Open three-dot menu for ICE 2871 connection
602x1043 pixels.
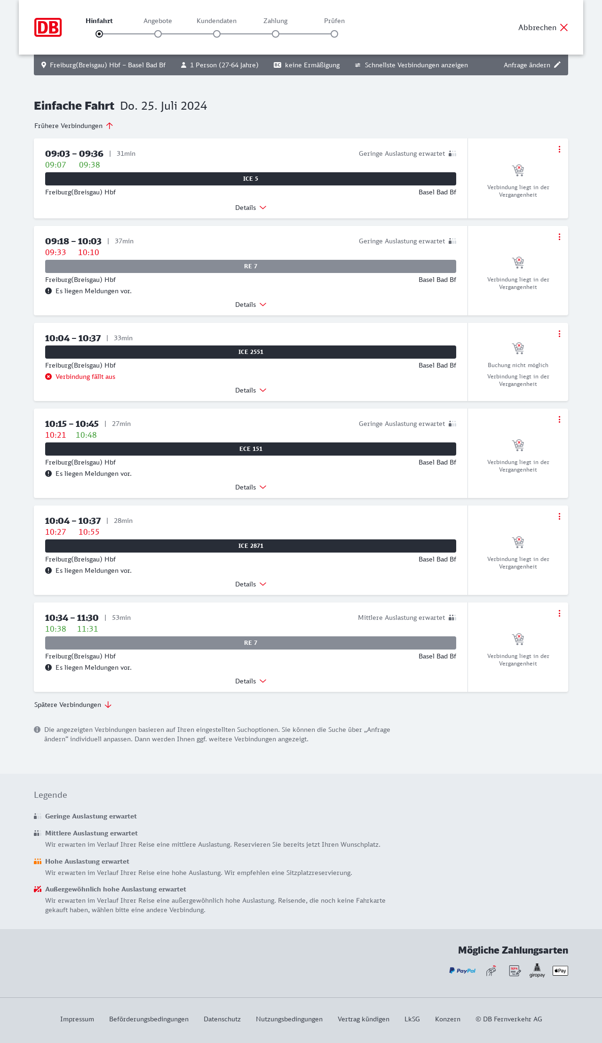point(559,516)
